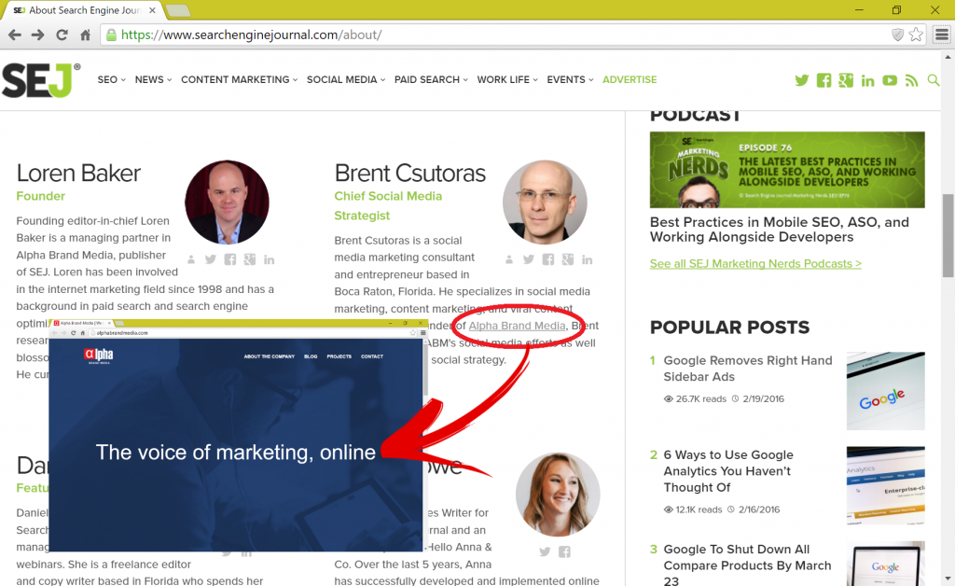This screenshot has width=955, height=586.
Task: Click the smiling woman's profile photo
Action: (558, 494)
